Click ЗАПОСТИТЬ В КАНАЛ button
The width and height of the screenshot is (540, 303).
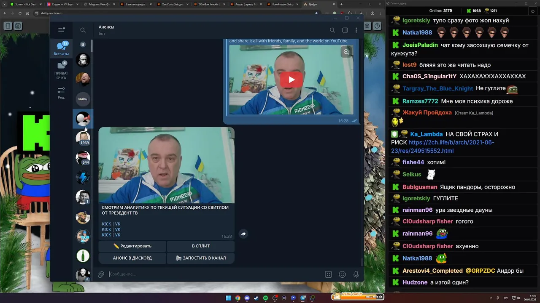tap(201, 258)
